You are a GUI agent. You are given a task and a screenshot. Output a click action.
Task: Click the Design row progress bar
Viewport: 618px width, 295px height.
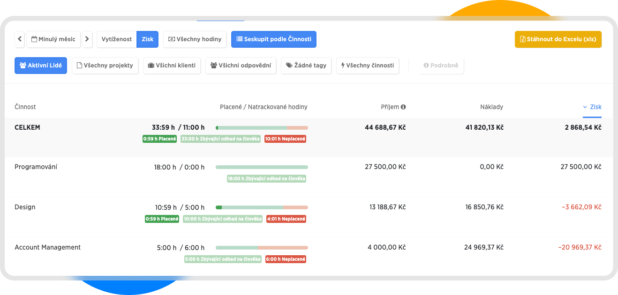(262, 207)
